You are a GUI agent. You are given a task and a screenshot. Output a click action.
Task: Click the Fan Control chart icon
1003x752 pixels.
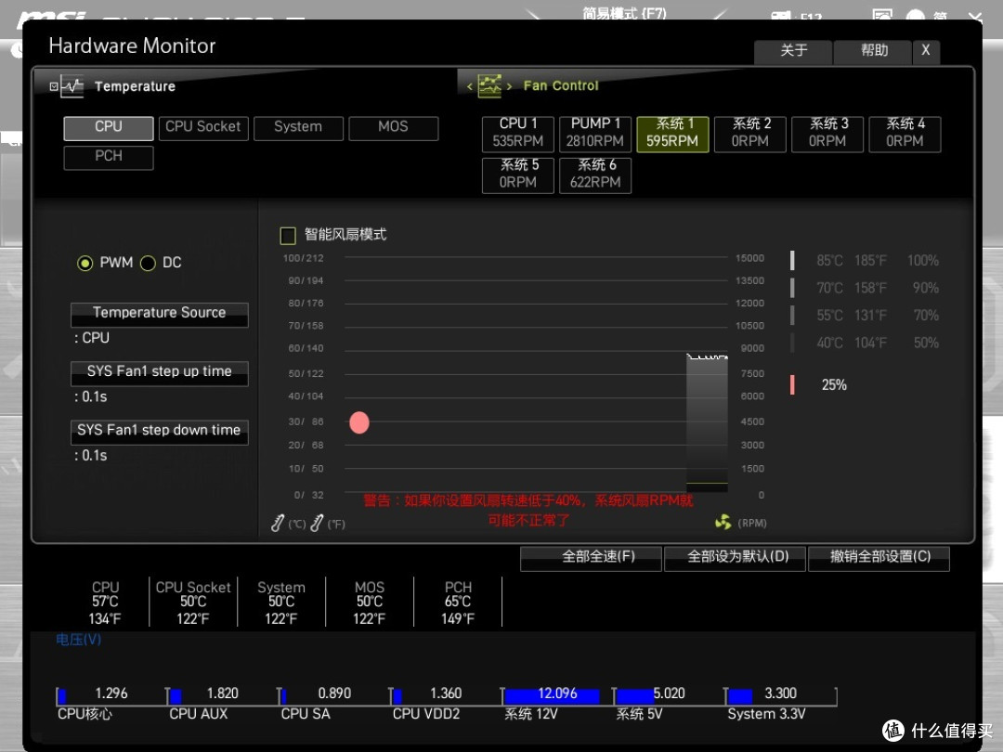489,85
